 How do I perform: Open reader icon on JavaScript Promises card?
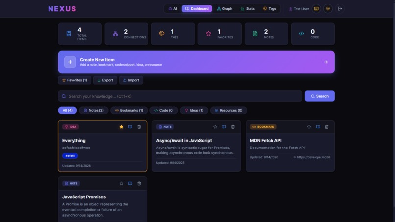point(130,183)
